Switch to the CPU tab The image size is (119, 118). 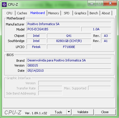[9, 13]
